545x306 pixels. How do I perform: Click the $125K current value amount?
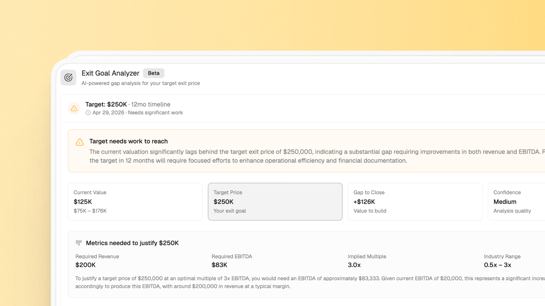pyautogui.click(x=83, y=202)
